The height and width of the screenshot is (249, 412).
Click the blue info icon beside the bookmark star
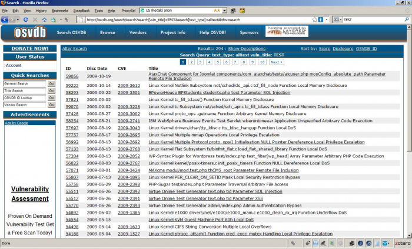[x=321, y=19]
